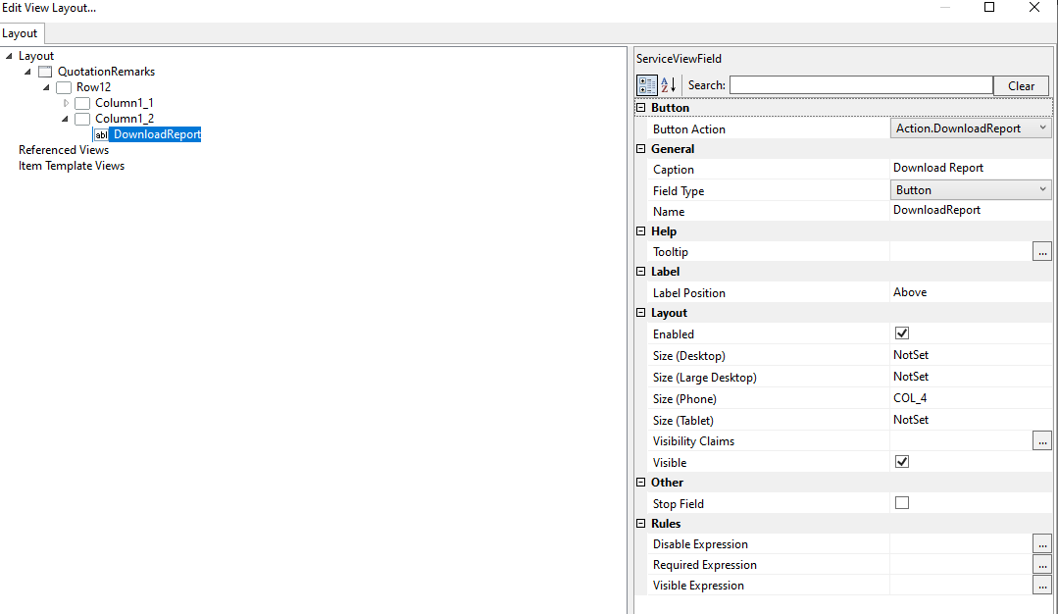This screenshot has height=614, width=1058.
Task: Select the Layout tab
Action: [20, 33]
